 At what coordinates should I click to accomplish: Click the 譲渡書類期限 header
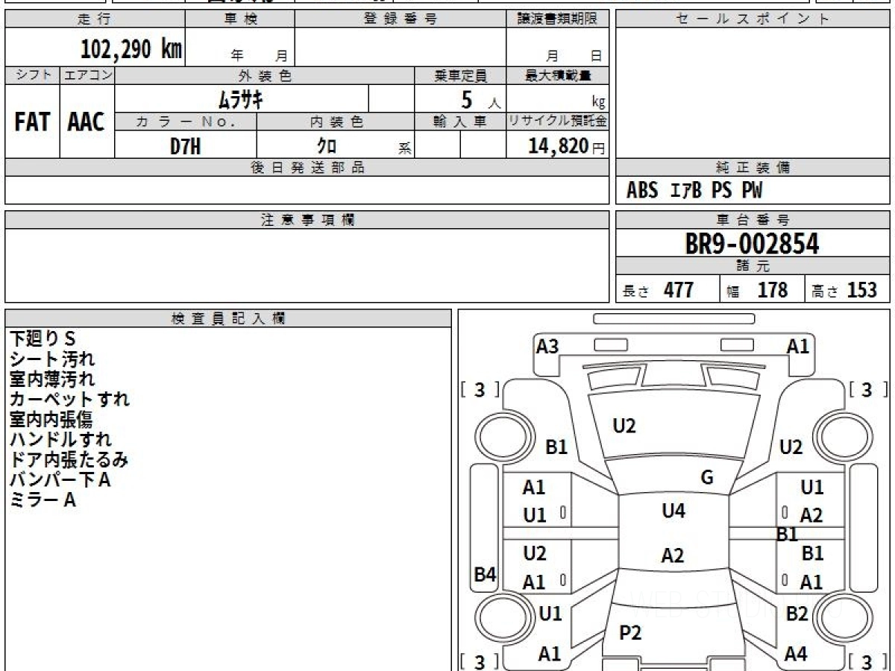pos(558,19)
